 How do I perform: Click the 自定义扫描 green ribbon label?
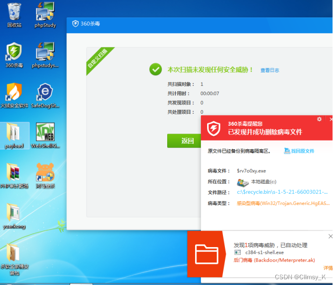coord(98,59)
